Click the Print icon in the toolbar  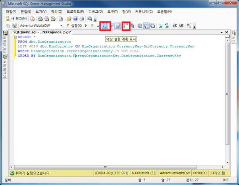click(x=82, y=19)
